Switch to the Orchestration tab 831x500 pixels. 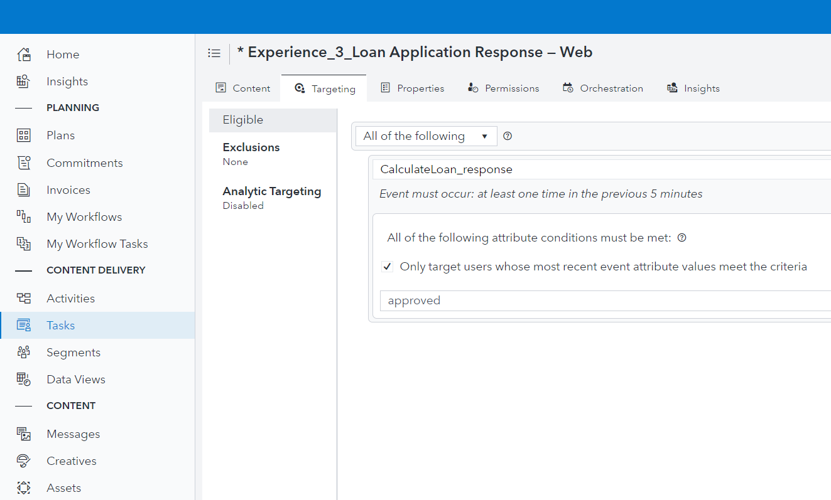(x=602, y=88)
